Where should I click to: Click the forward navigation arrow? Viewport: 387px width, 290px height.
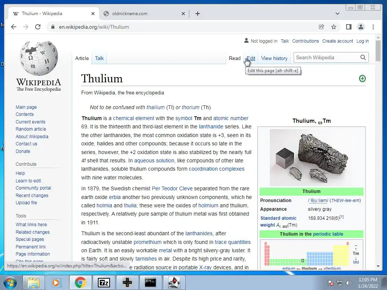26,27
